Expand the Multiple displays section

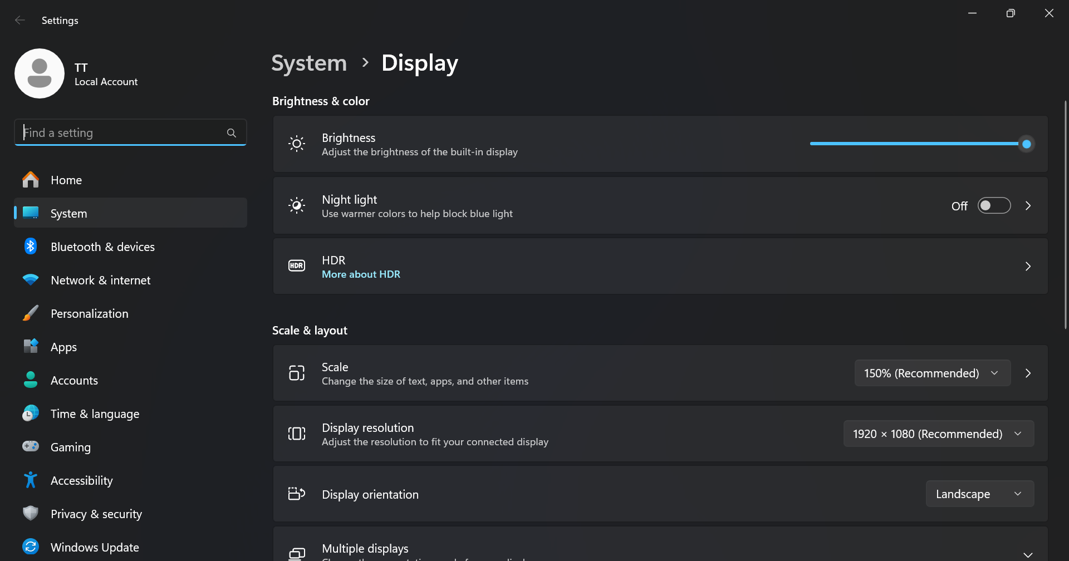coord(1028,554)
